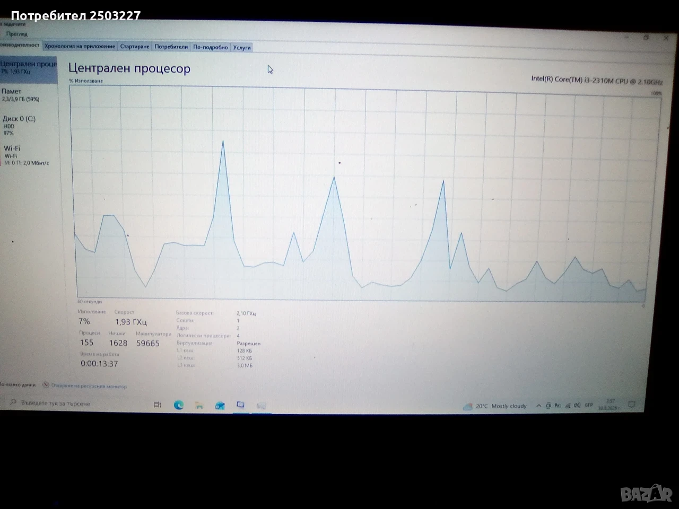
Task: Open the По-подробно tab
Action: (x=210, y=47)
